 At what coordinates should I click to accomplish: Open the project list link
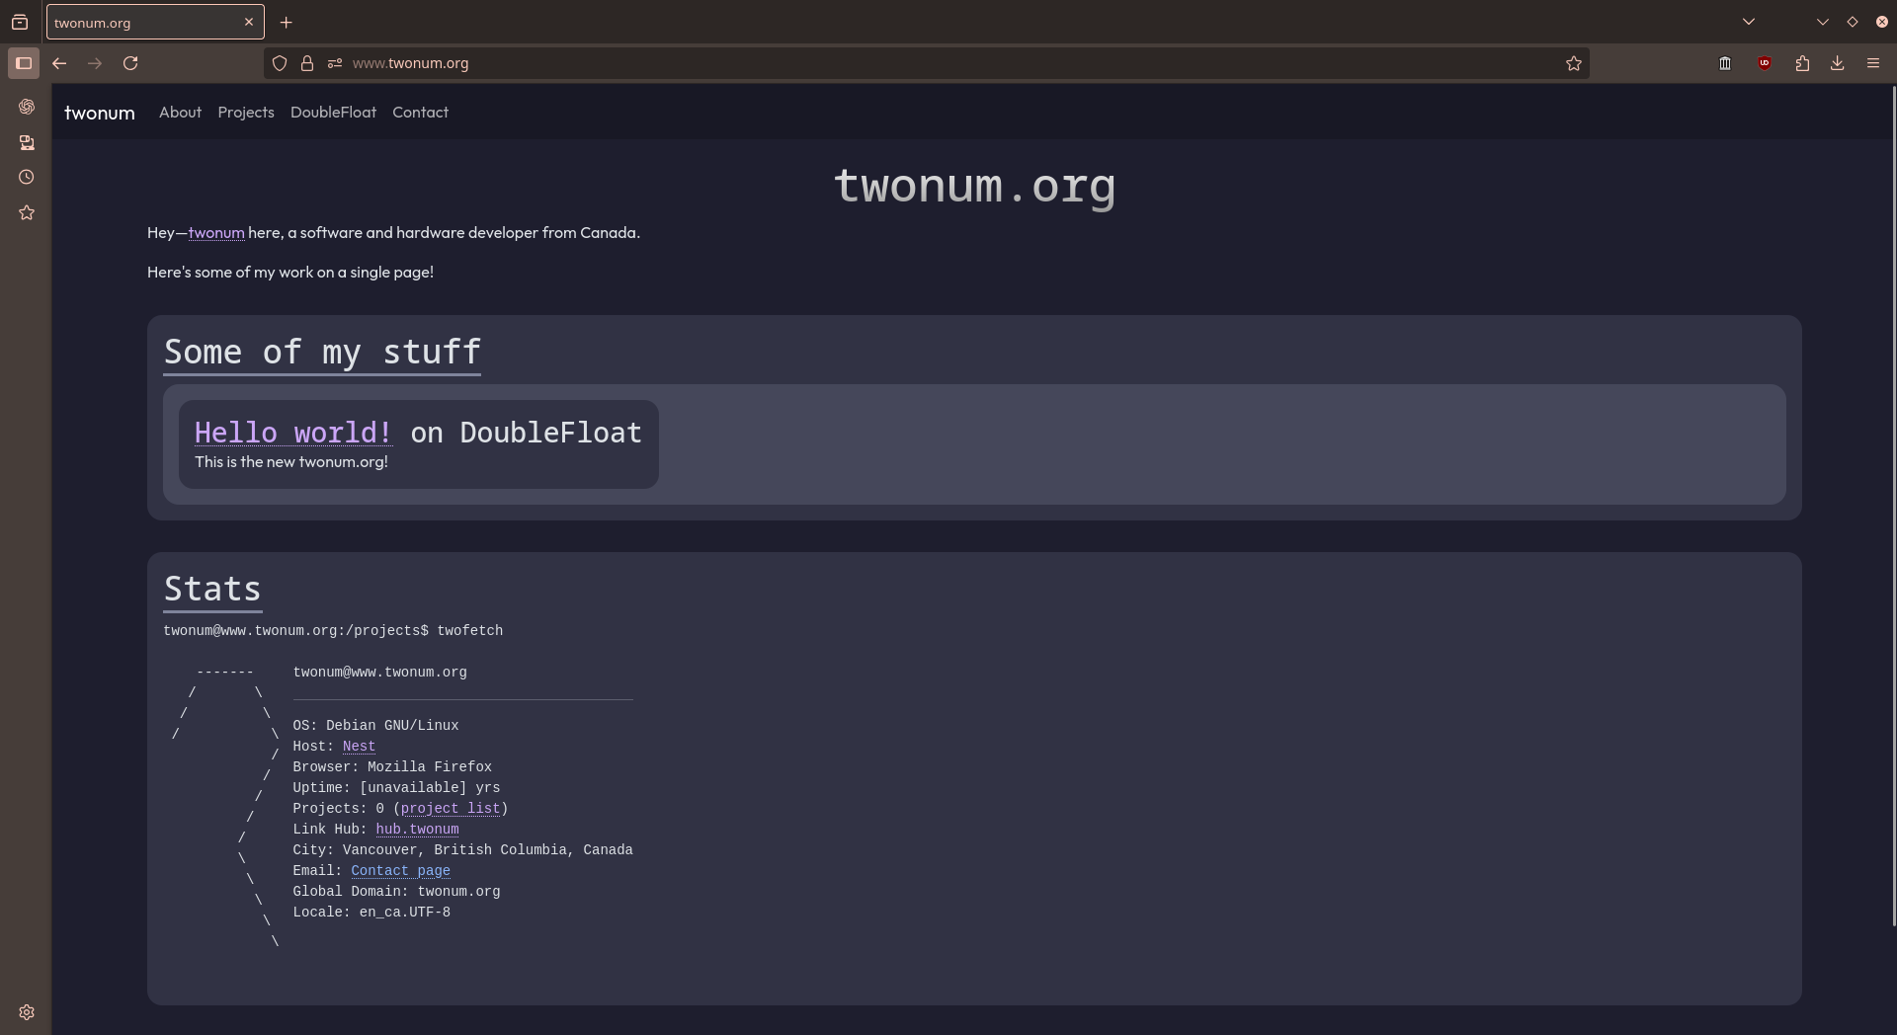coord(451,809)
